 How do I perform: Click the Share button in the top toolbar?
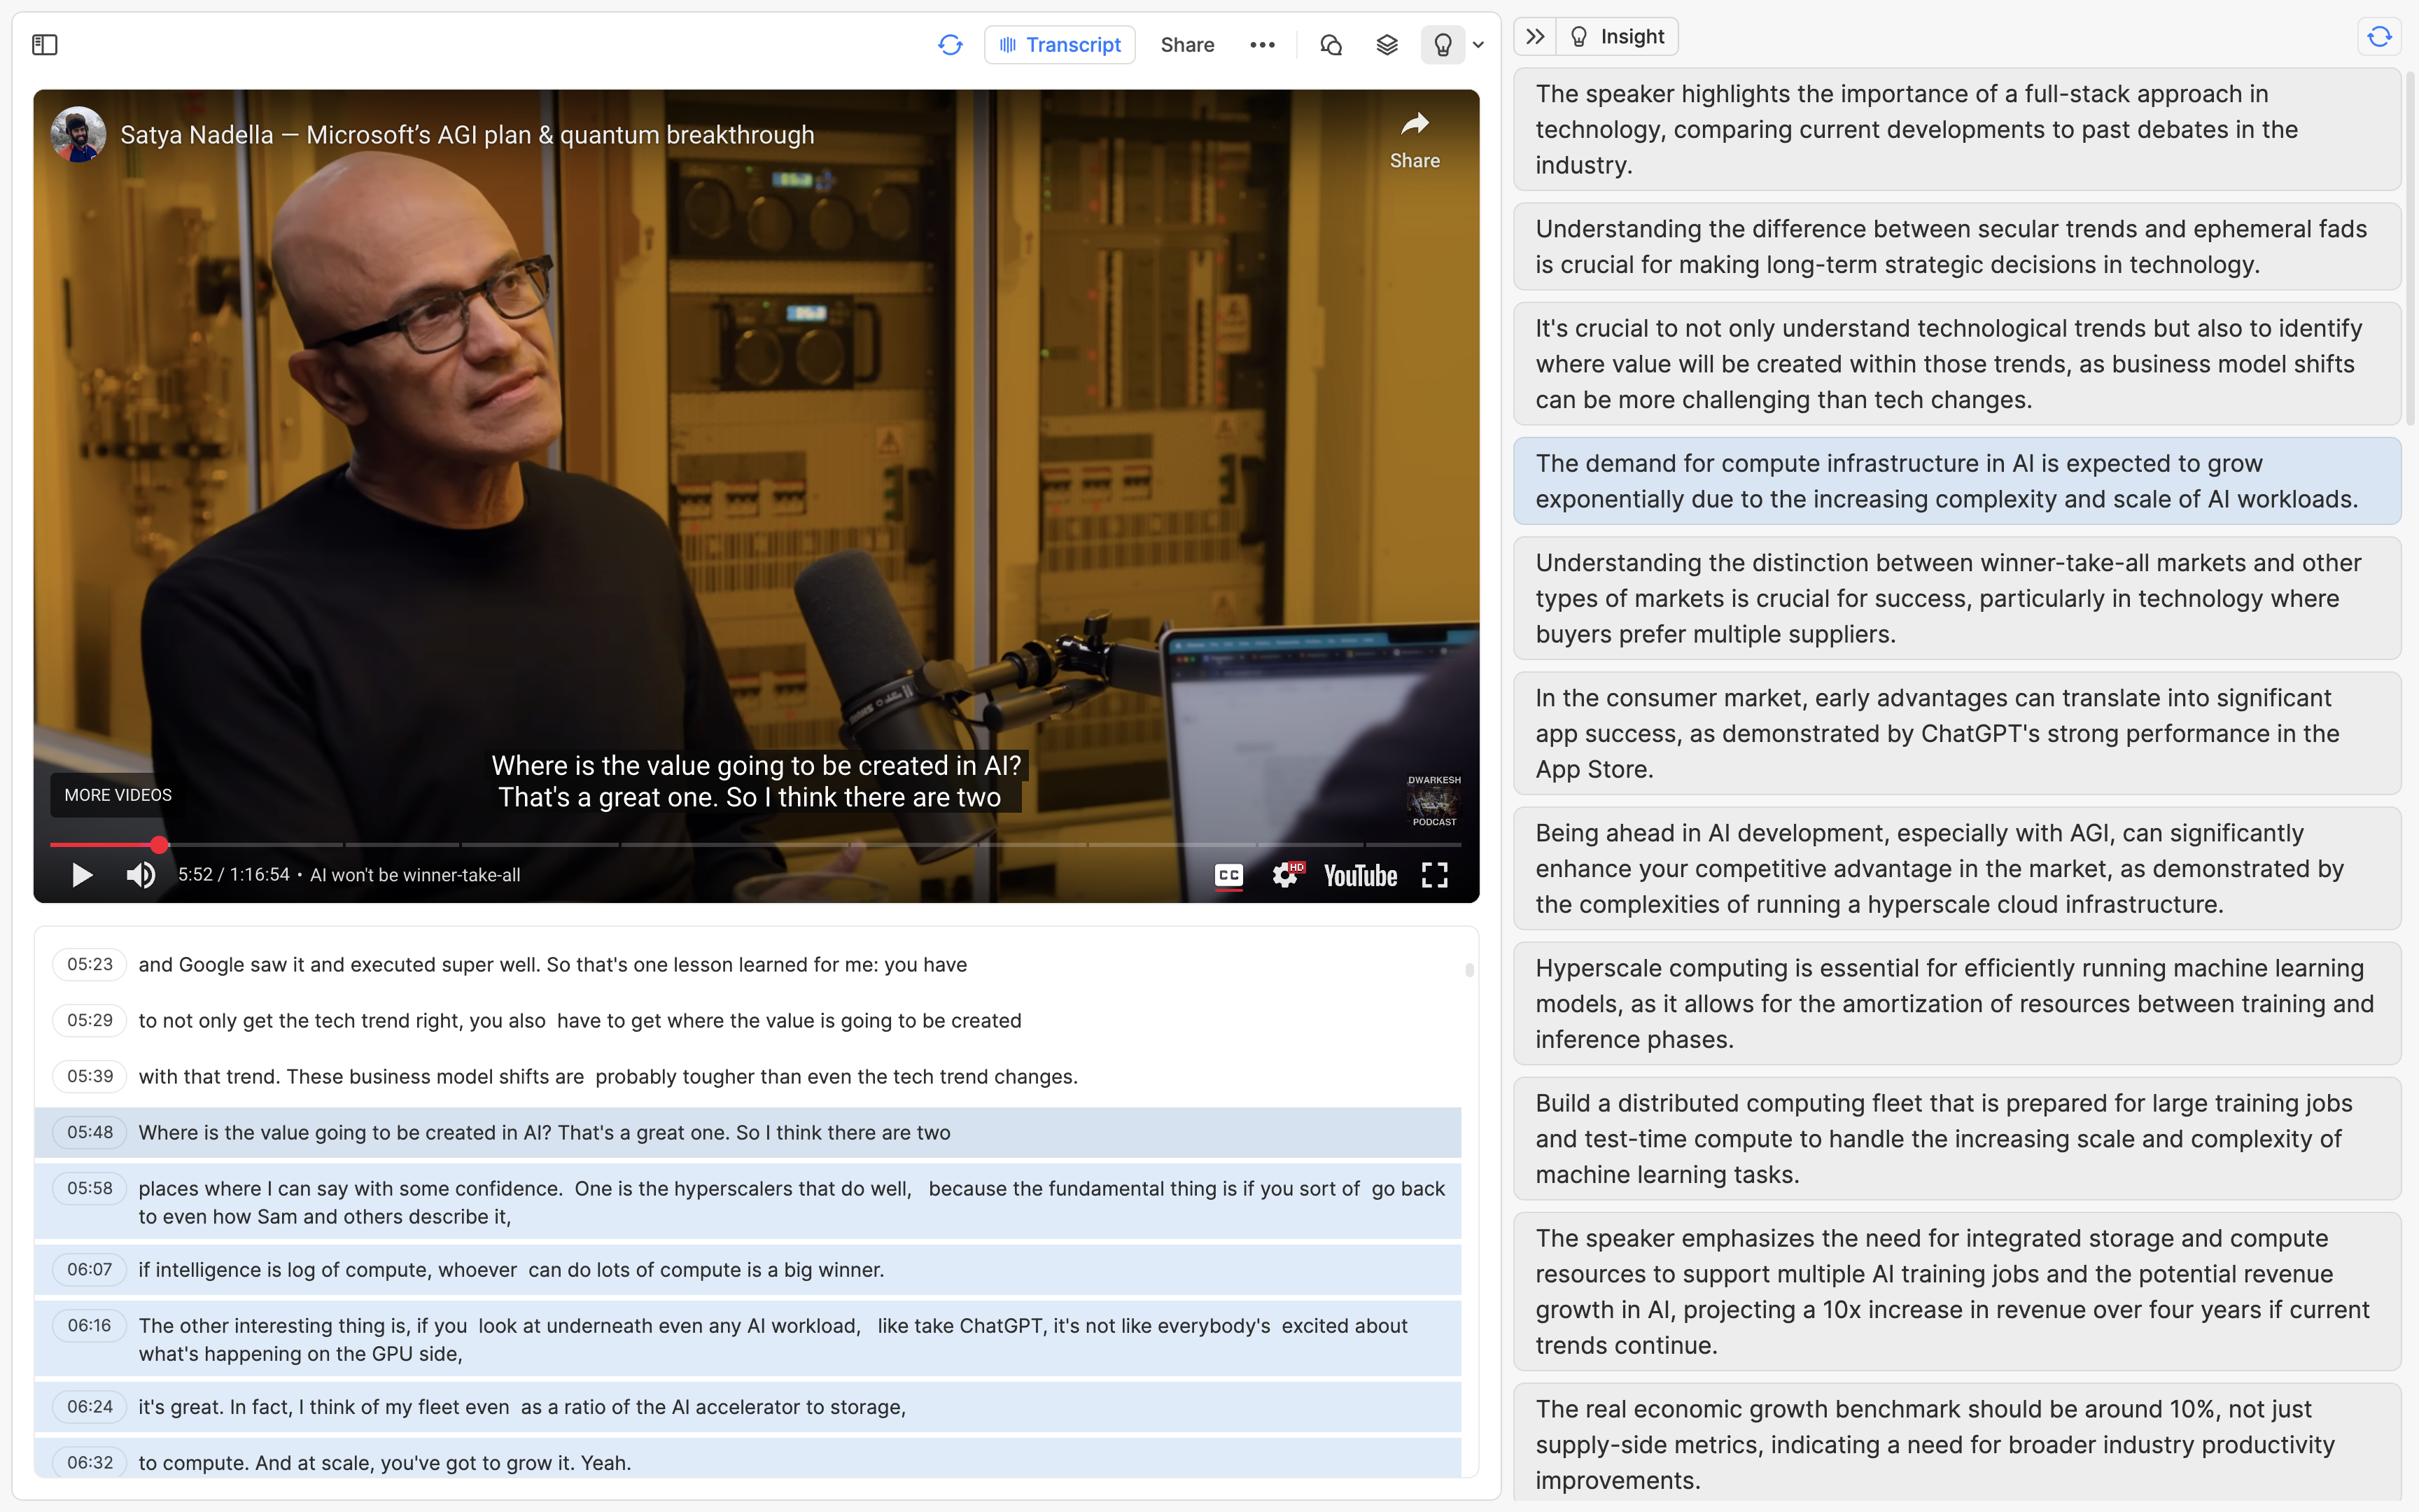coord(1188,45)
